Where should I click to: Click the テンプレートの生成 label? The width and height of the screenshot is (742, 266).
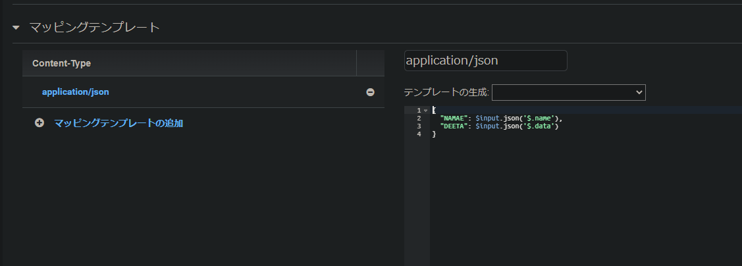point(446,92)
